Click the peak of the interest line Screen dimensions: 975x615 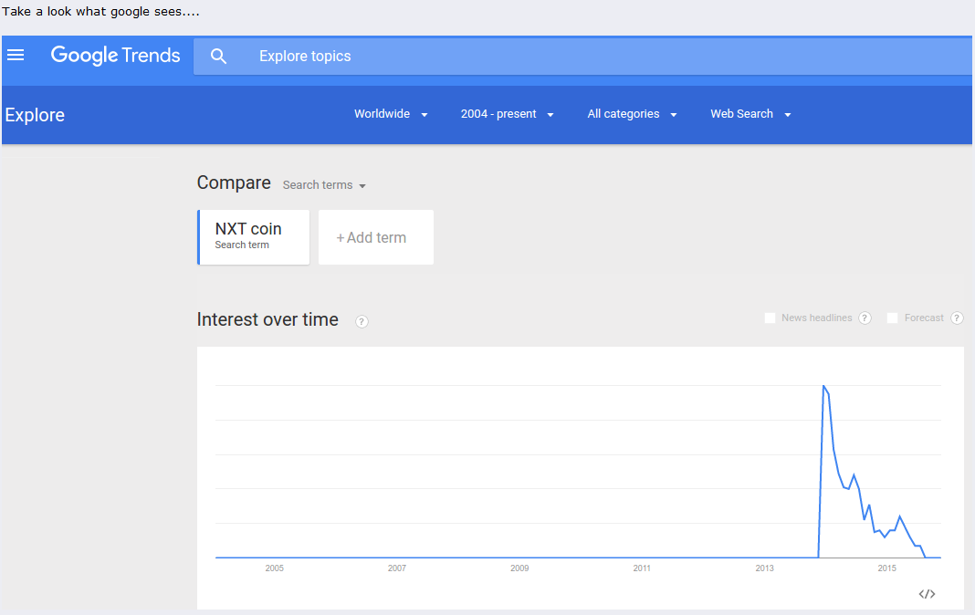click(823, 386)
